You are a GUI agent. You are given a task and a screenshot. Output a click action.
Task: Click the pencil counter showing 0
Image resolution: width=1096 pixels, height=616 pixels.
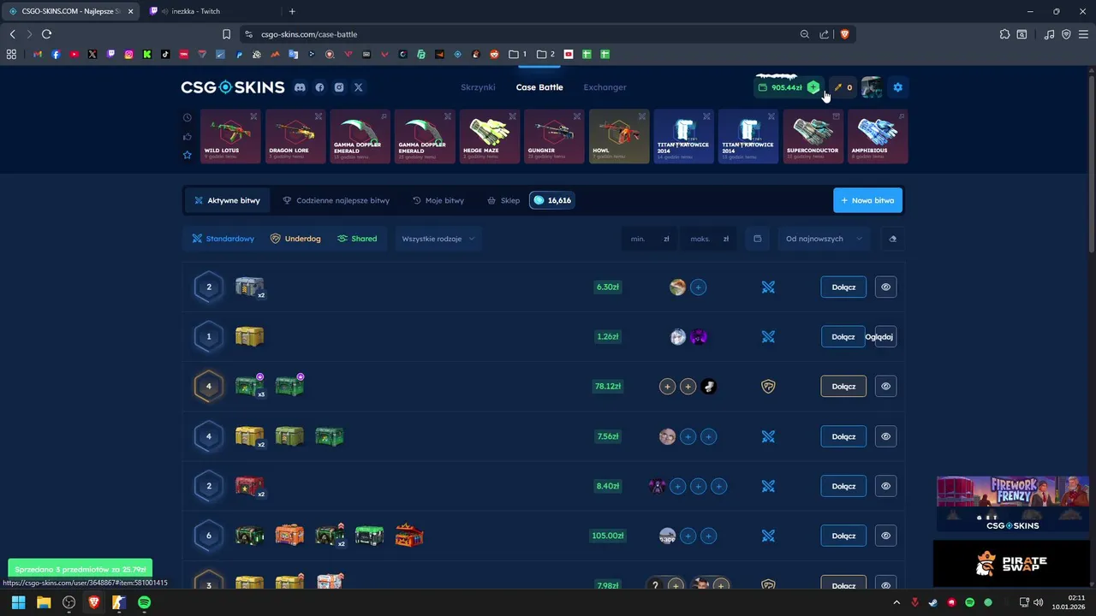843,87
